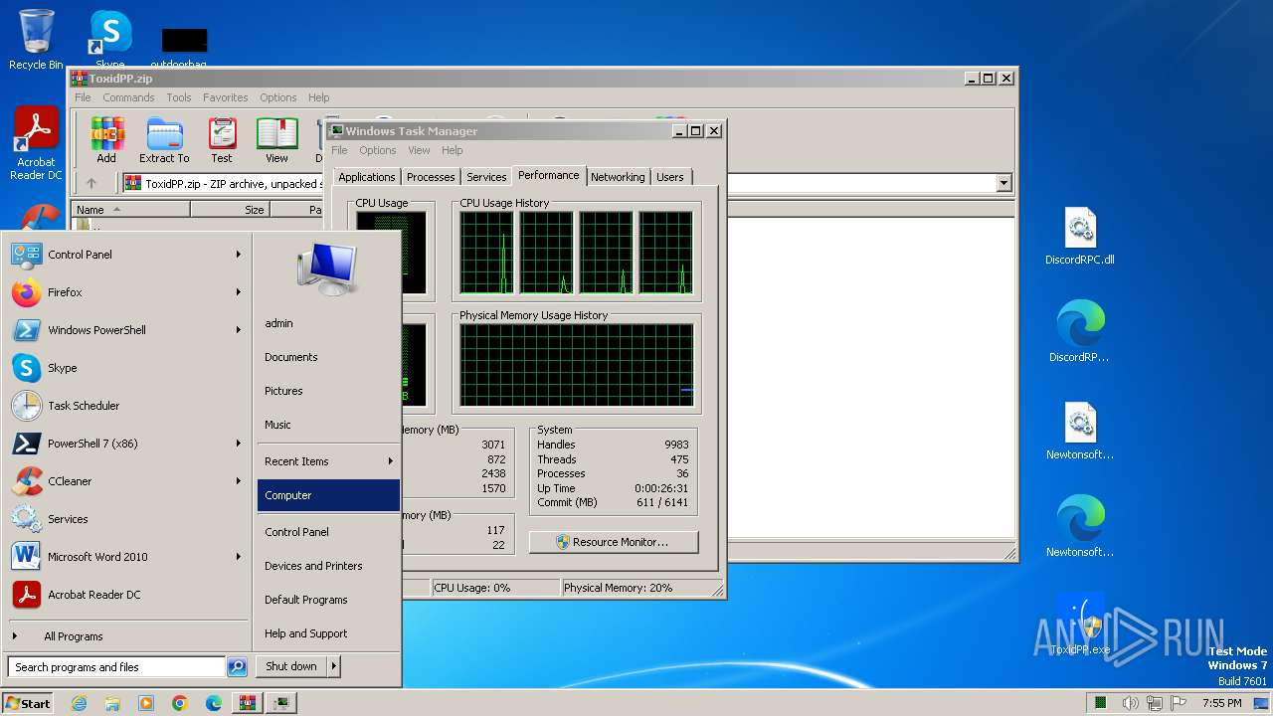1273x716 pixels.
Task: Open Task Manager Options menu
Action: (x=378, y=150)
